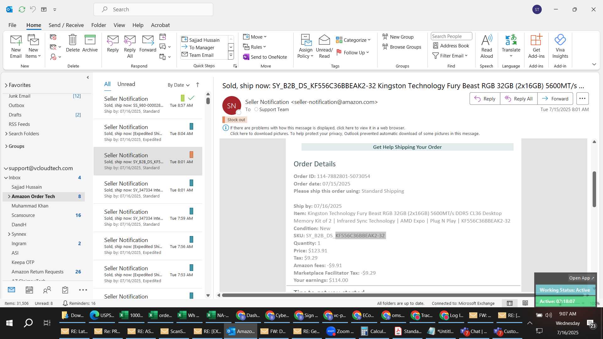Open the Help tab
The image size is (603, 339).
(138, 25)
